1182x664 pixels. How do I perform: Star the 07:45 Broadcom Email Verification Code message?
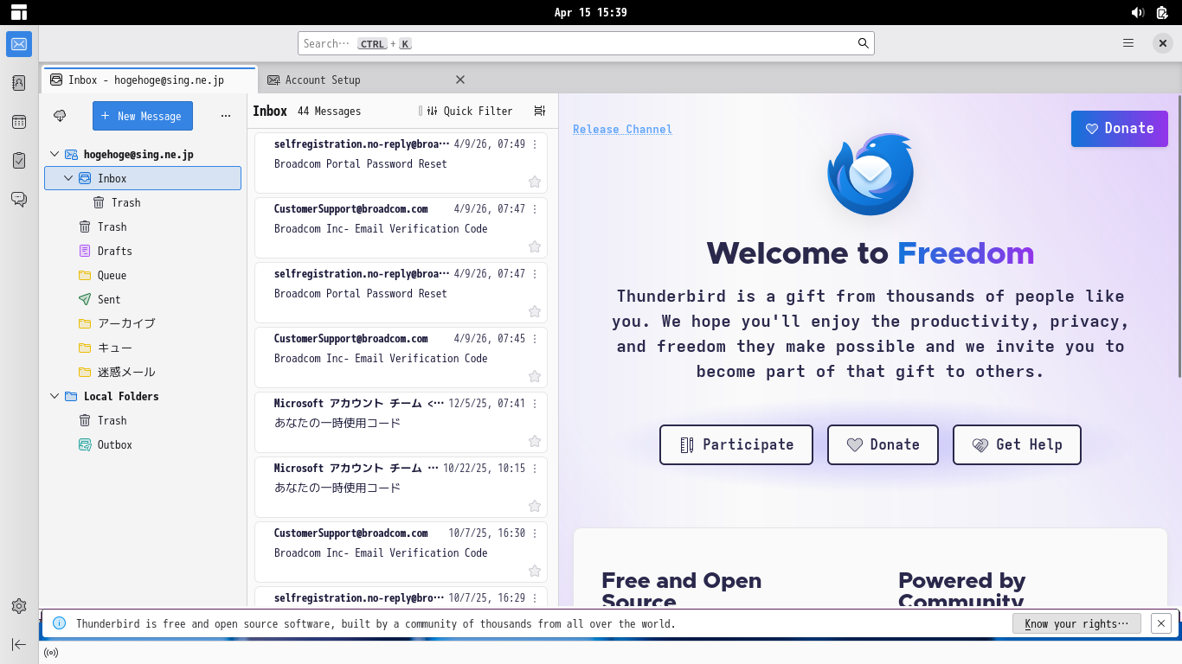(535, 376)
